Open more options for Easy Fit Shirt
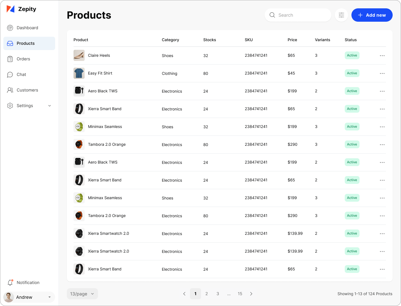This screenshot has width=401, height=306. pos(382,73)
